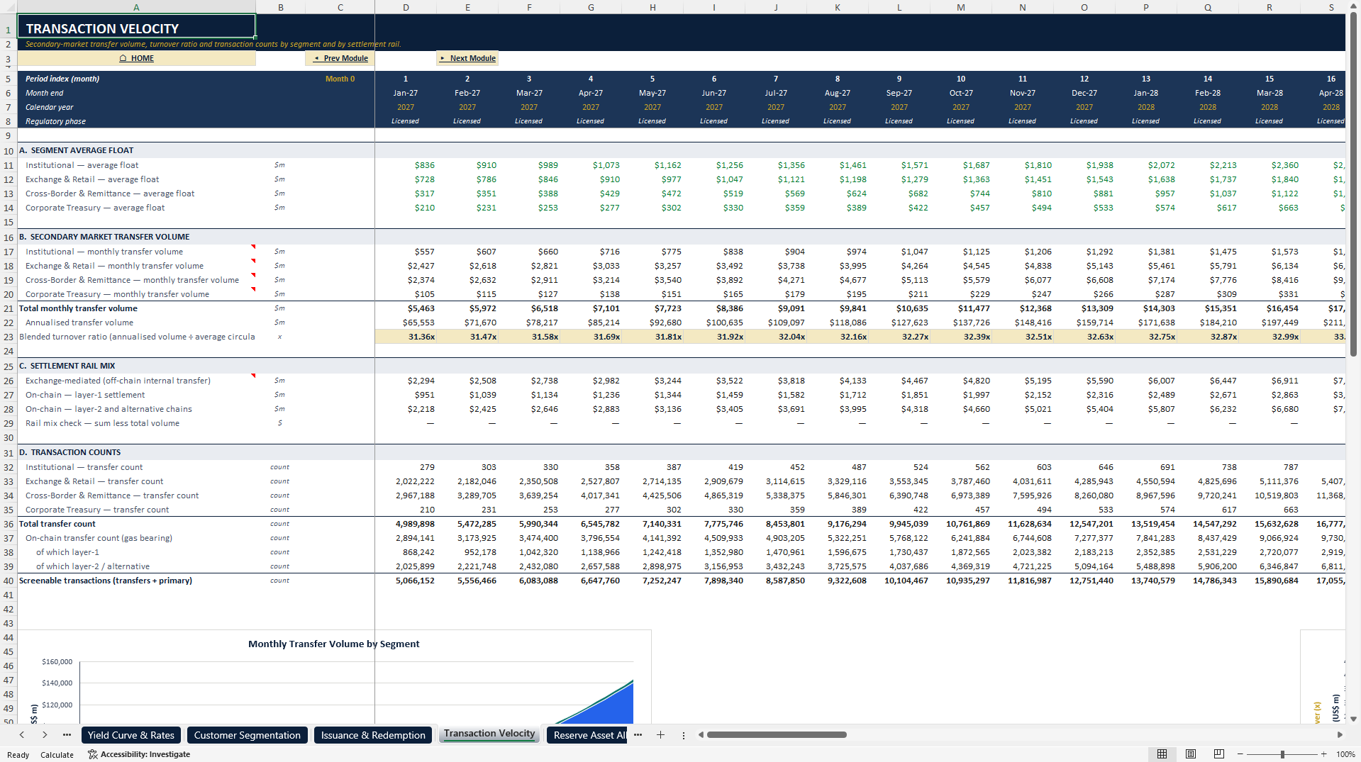Open Reserve Asset sheet tab
The width and height of the screenshot is (1361, 762).
click(588, 735)
